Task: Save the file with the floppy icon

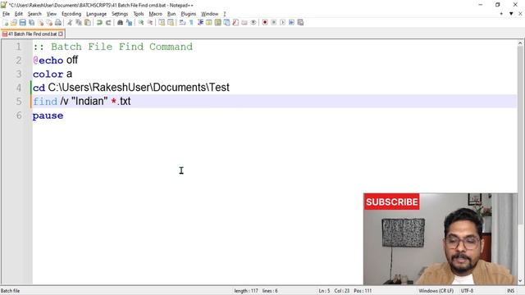Action: point(22,22)
